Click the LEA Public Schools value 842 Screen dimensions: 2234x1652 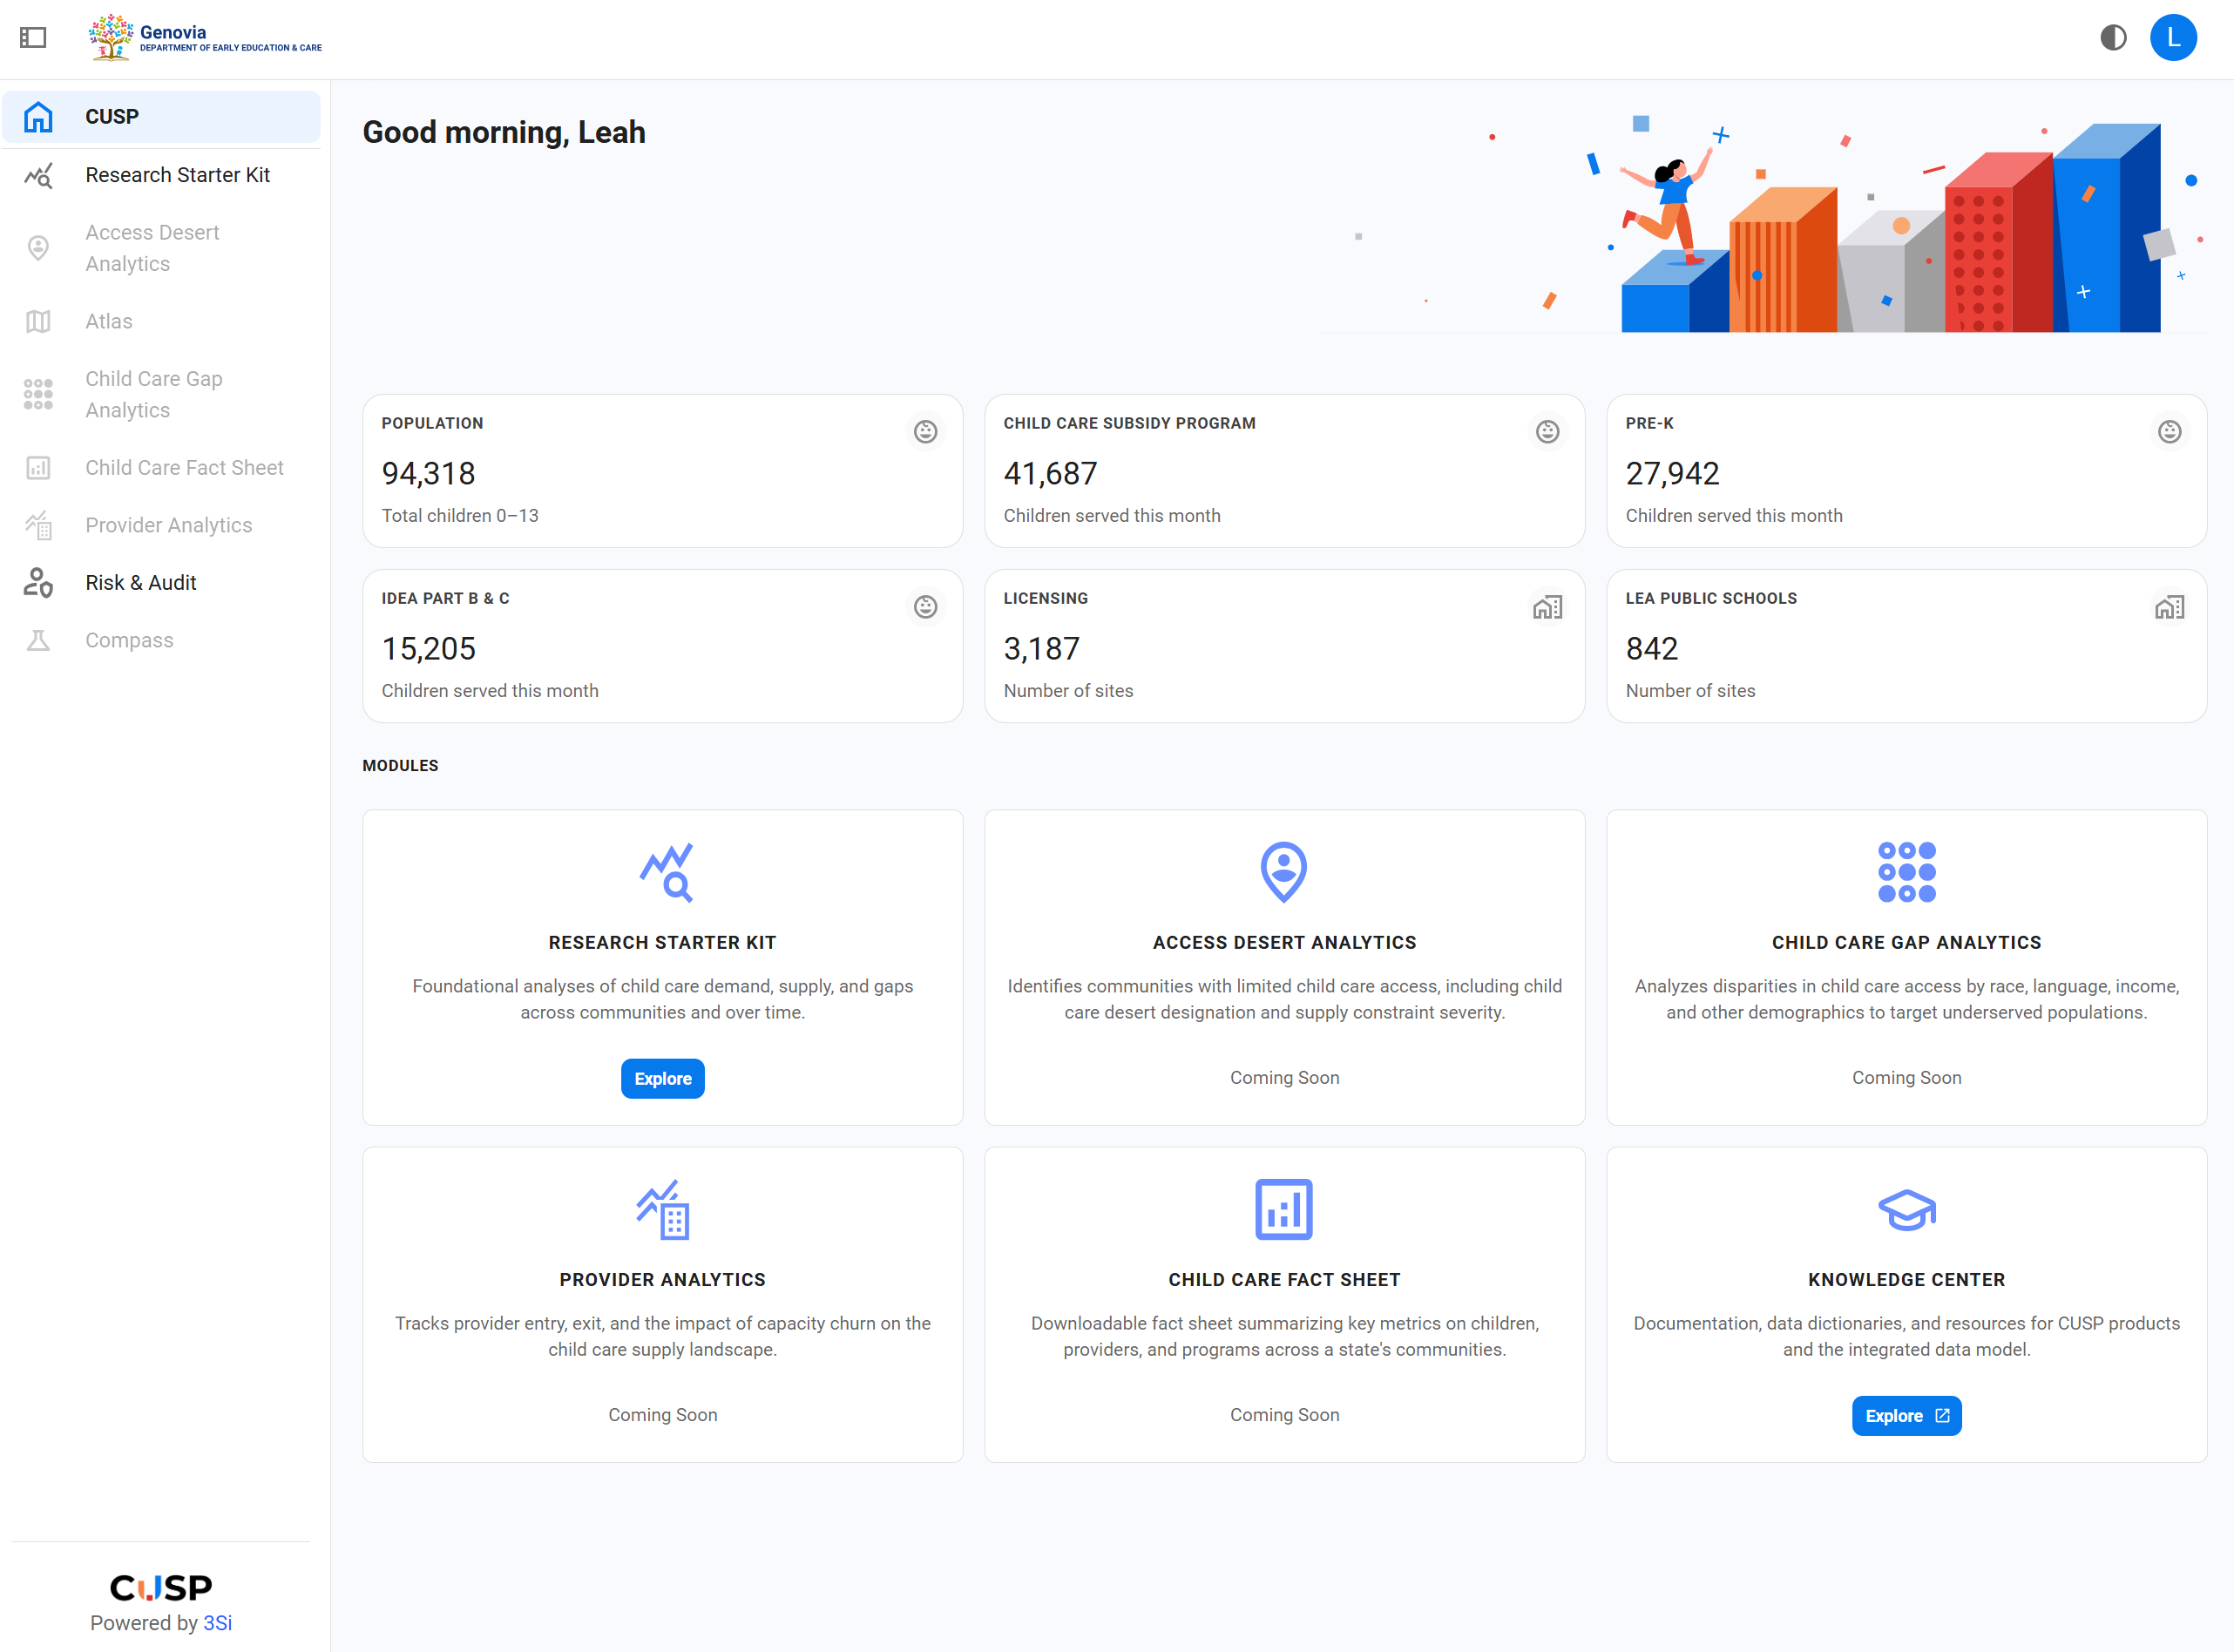point(1651,649)
